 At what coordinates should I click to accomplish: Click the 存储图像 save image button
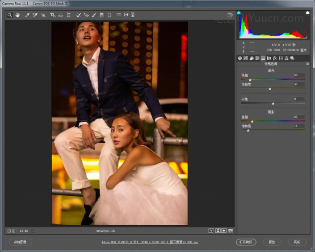click(21, 242)
